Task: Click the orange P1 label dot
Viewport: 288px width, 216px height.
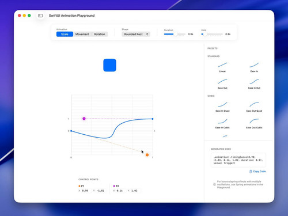Action: coord(79,186)
